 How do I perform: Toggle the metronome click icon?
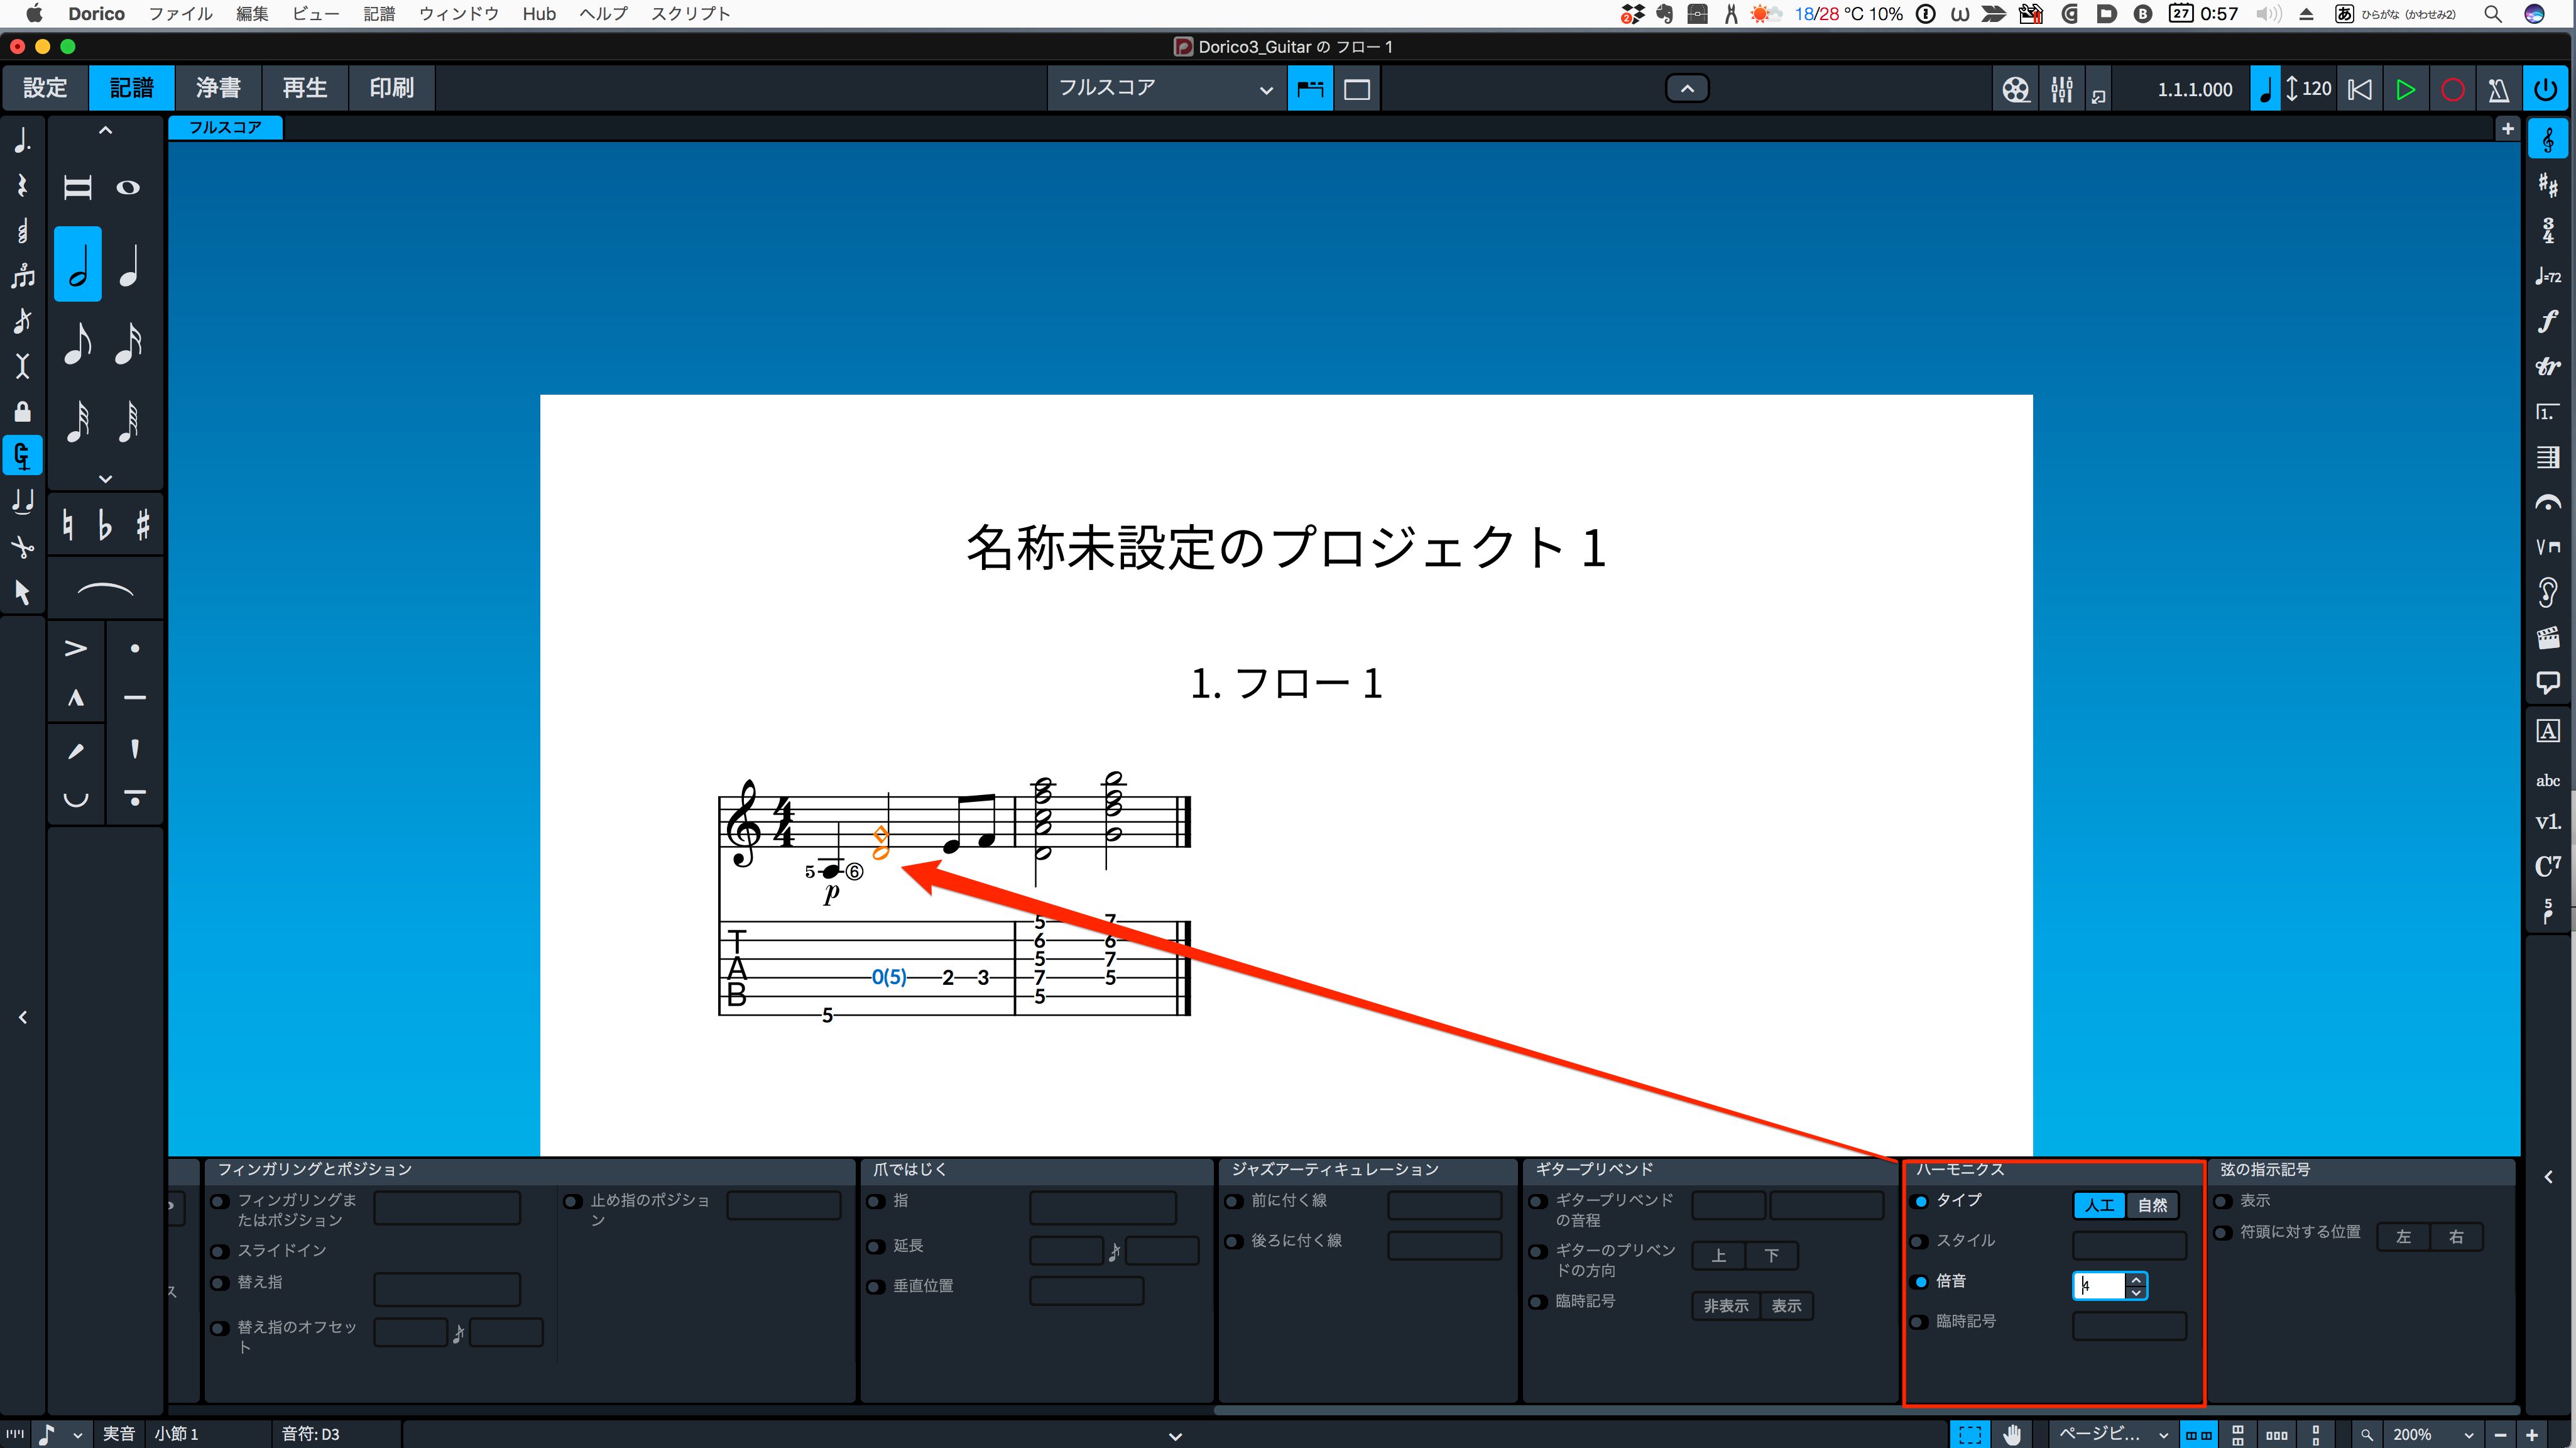tap(2498, 89)
